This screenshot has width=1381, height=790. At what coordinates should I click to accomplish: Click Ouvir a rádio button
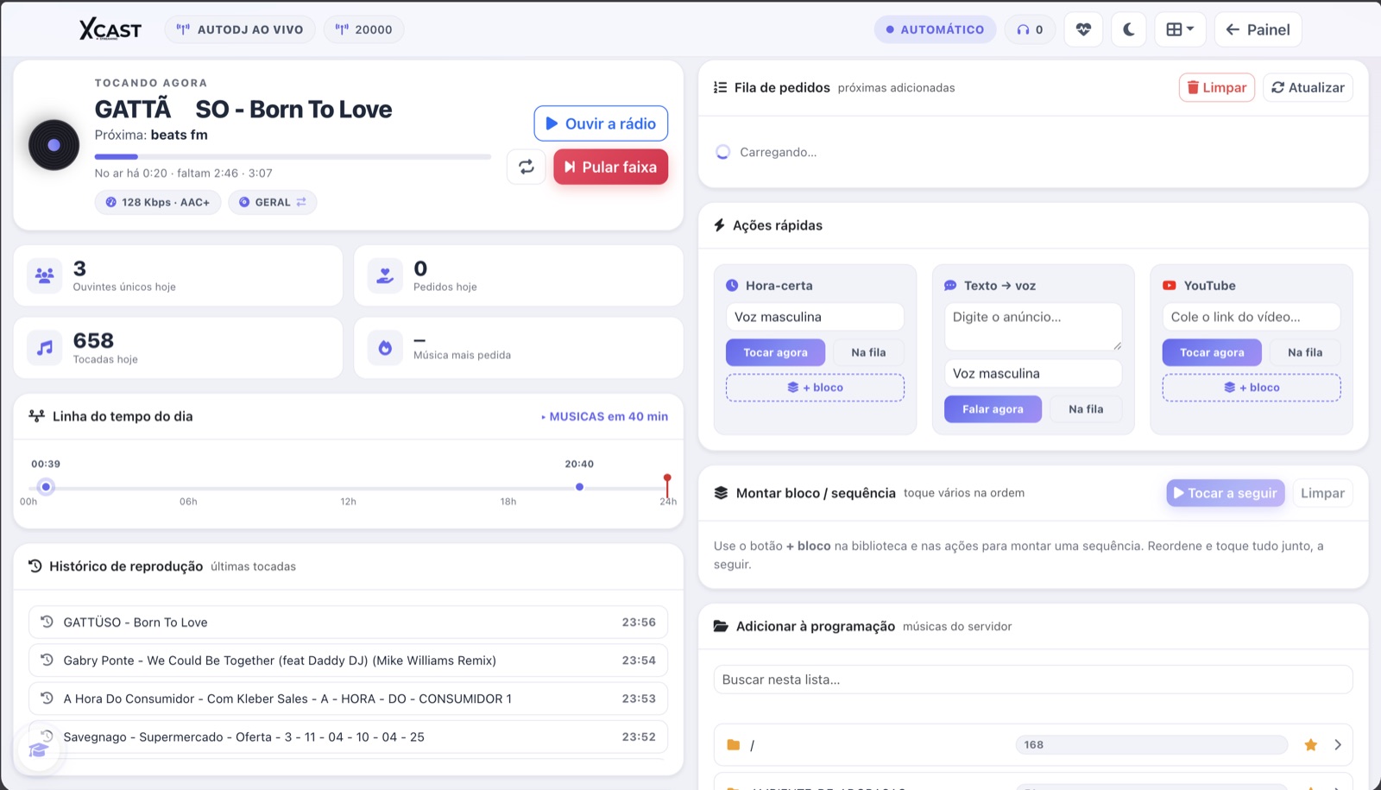pyautogui.click(x=601, y=123)
